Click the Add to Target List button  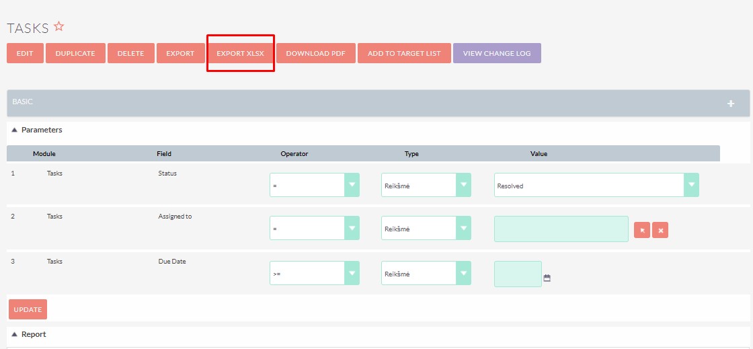coord(404,53)
